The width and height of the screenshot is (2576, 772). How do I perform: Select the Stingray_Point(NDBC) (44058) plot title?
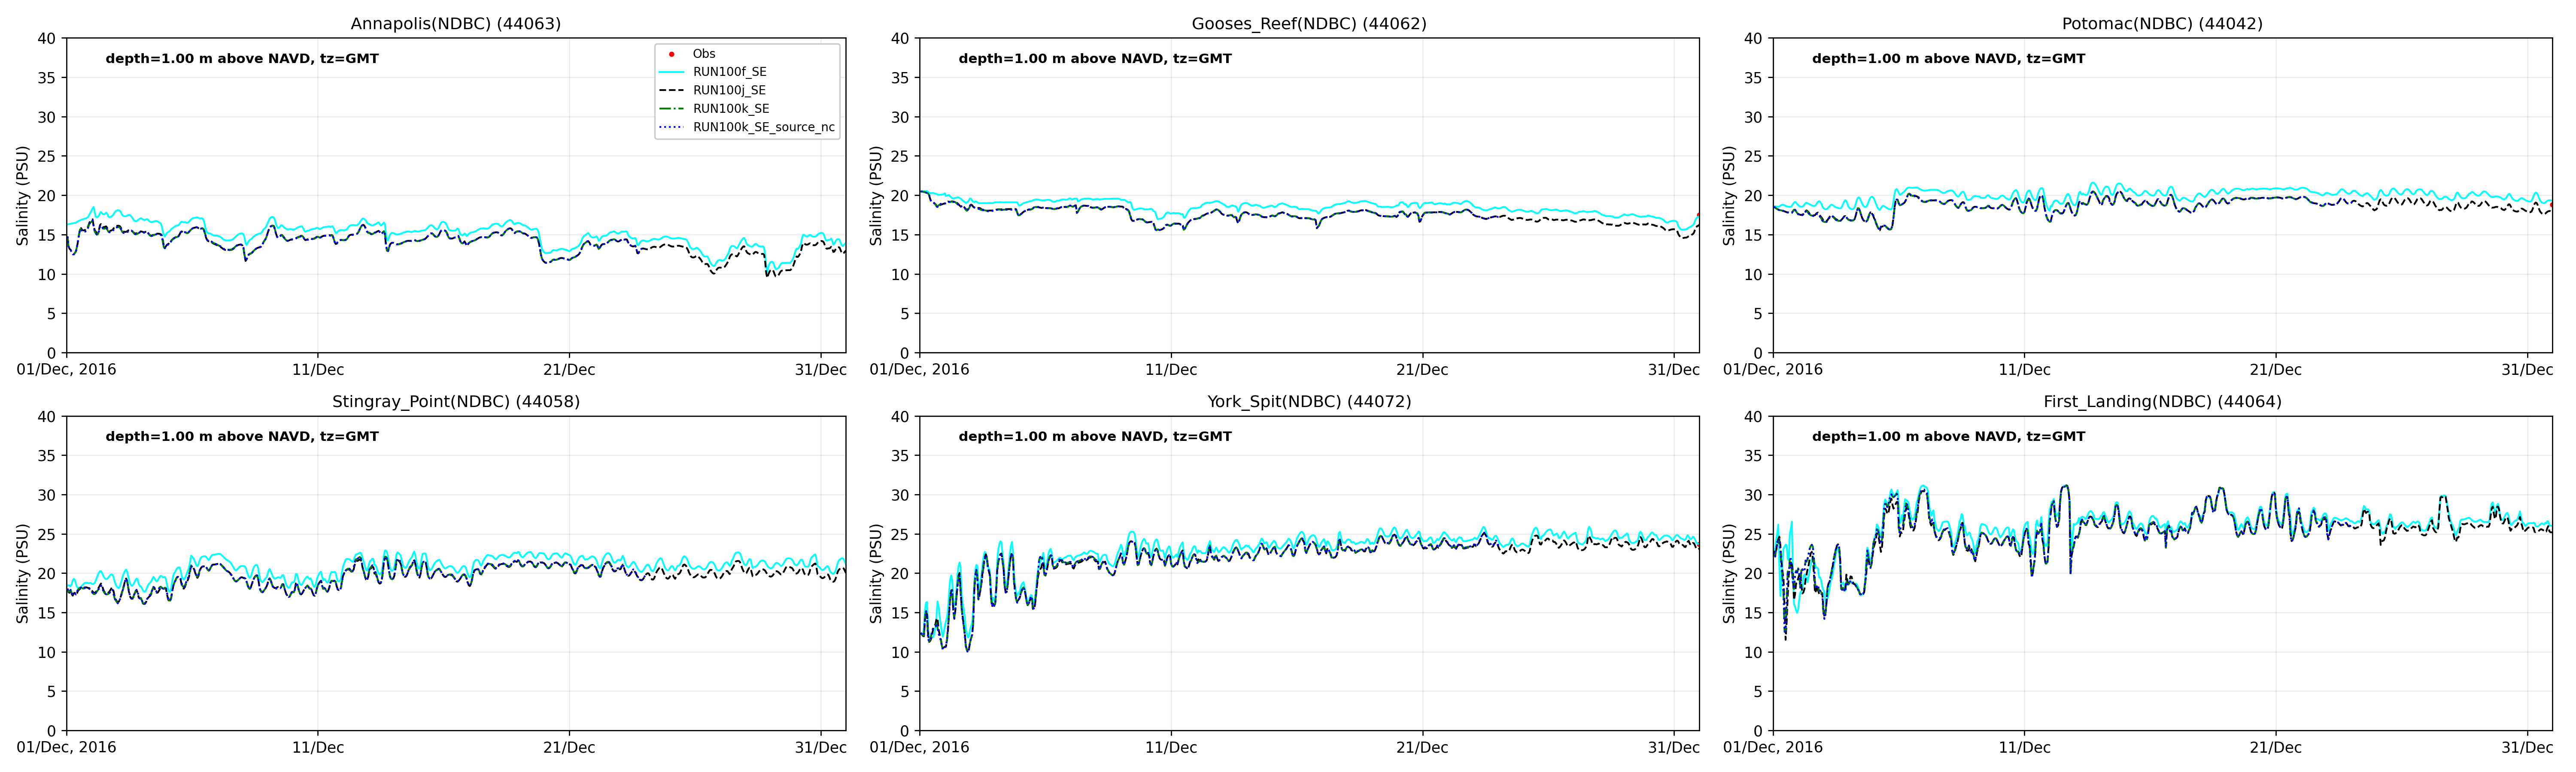coord(456,401)
